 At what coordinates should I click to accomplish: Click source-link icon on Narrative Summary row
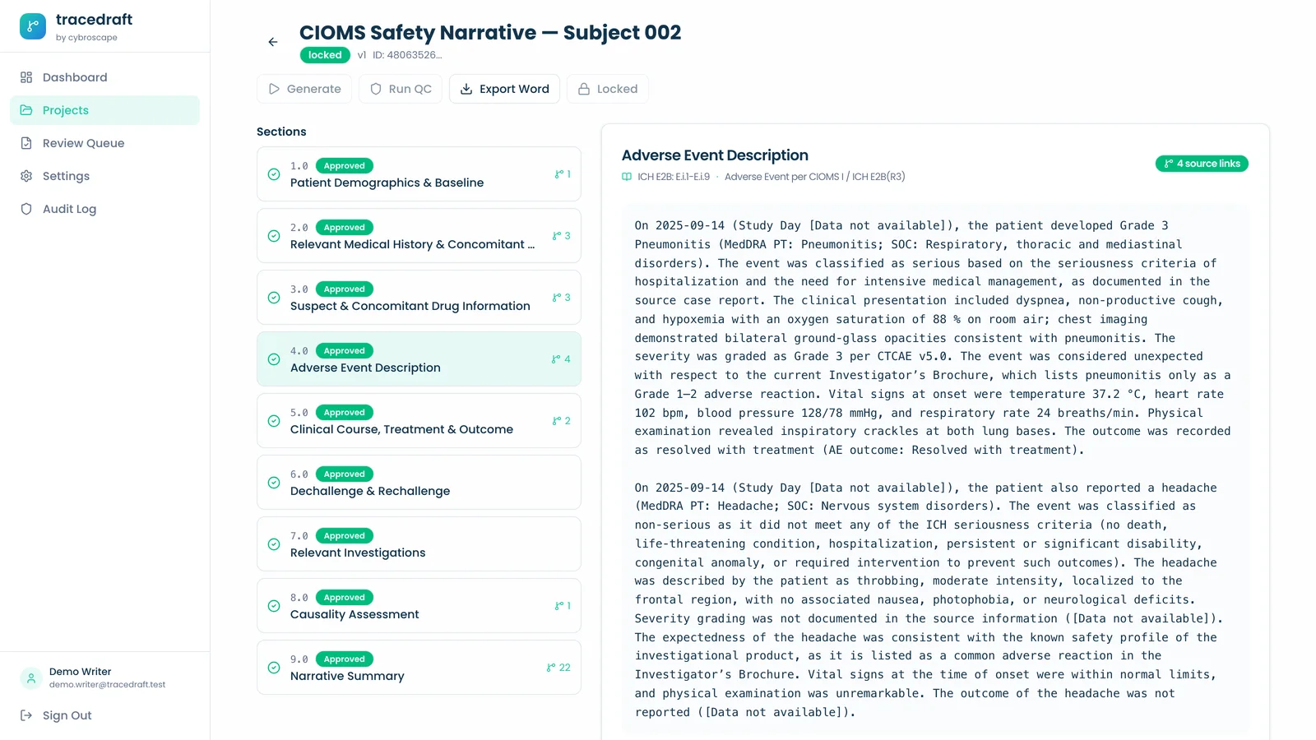[x=551, y=668]
